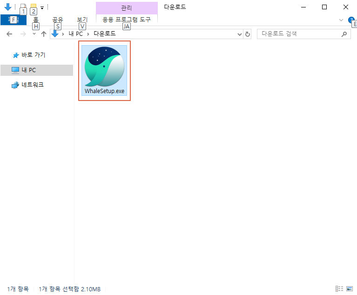The image size is (357, 295).
Task: Click the 네트워크 globe icon
Action: pyautogui.click(x=15, y=85)
